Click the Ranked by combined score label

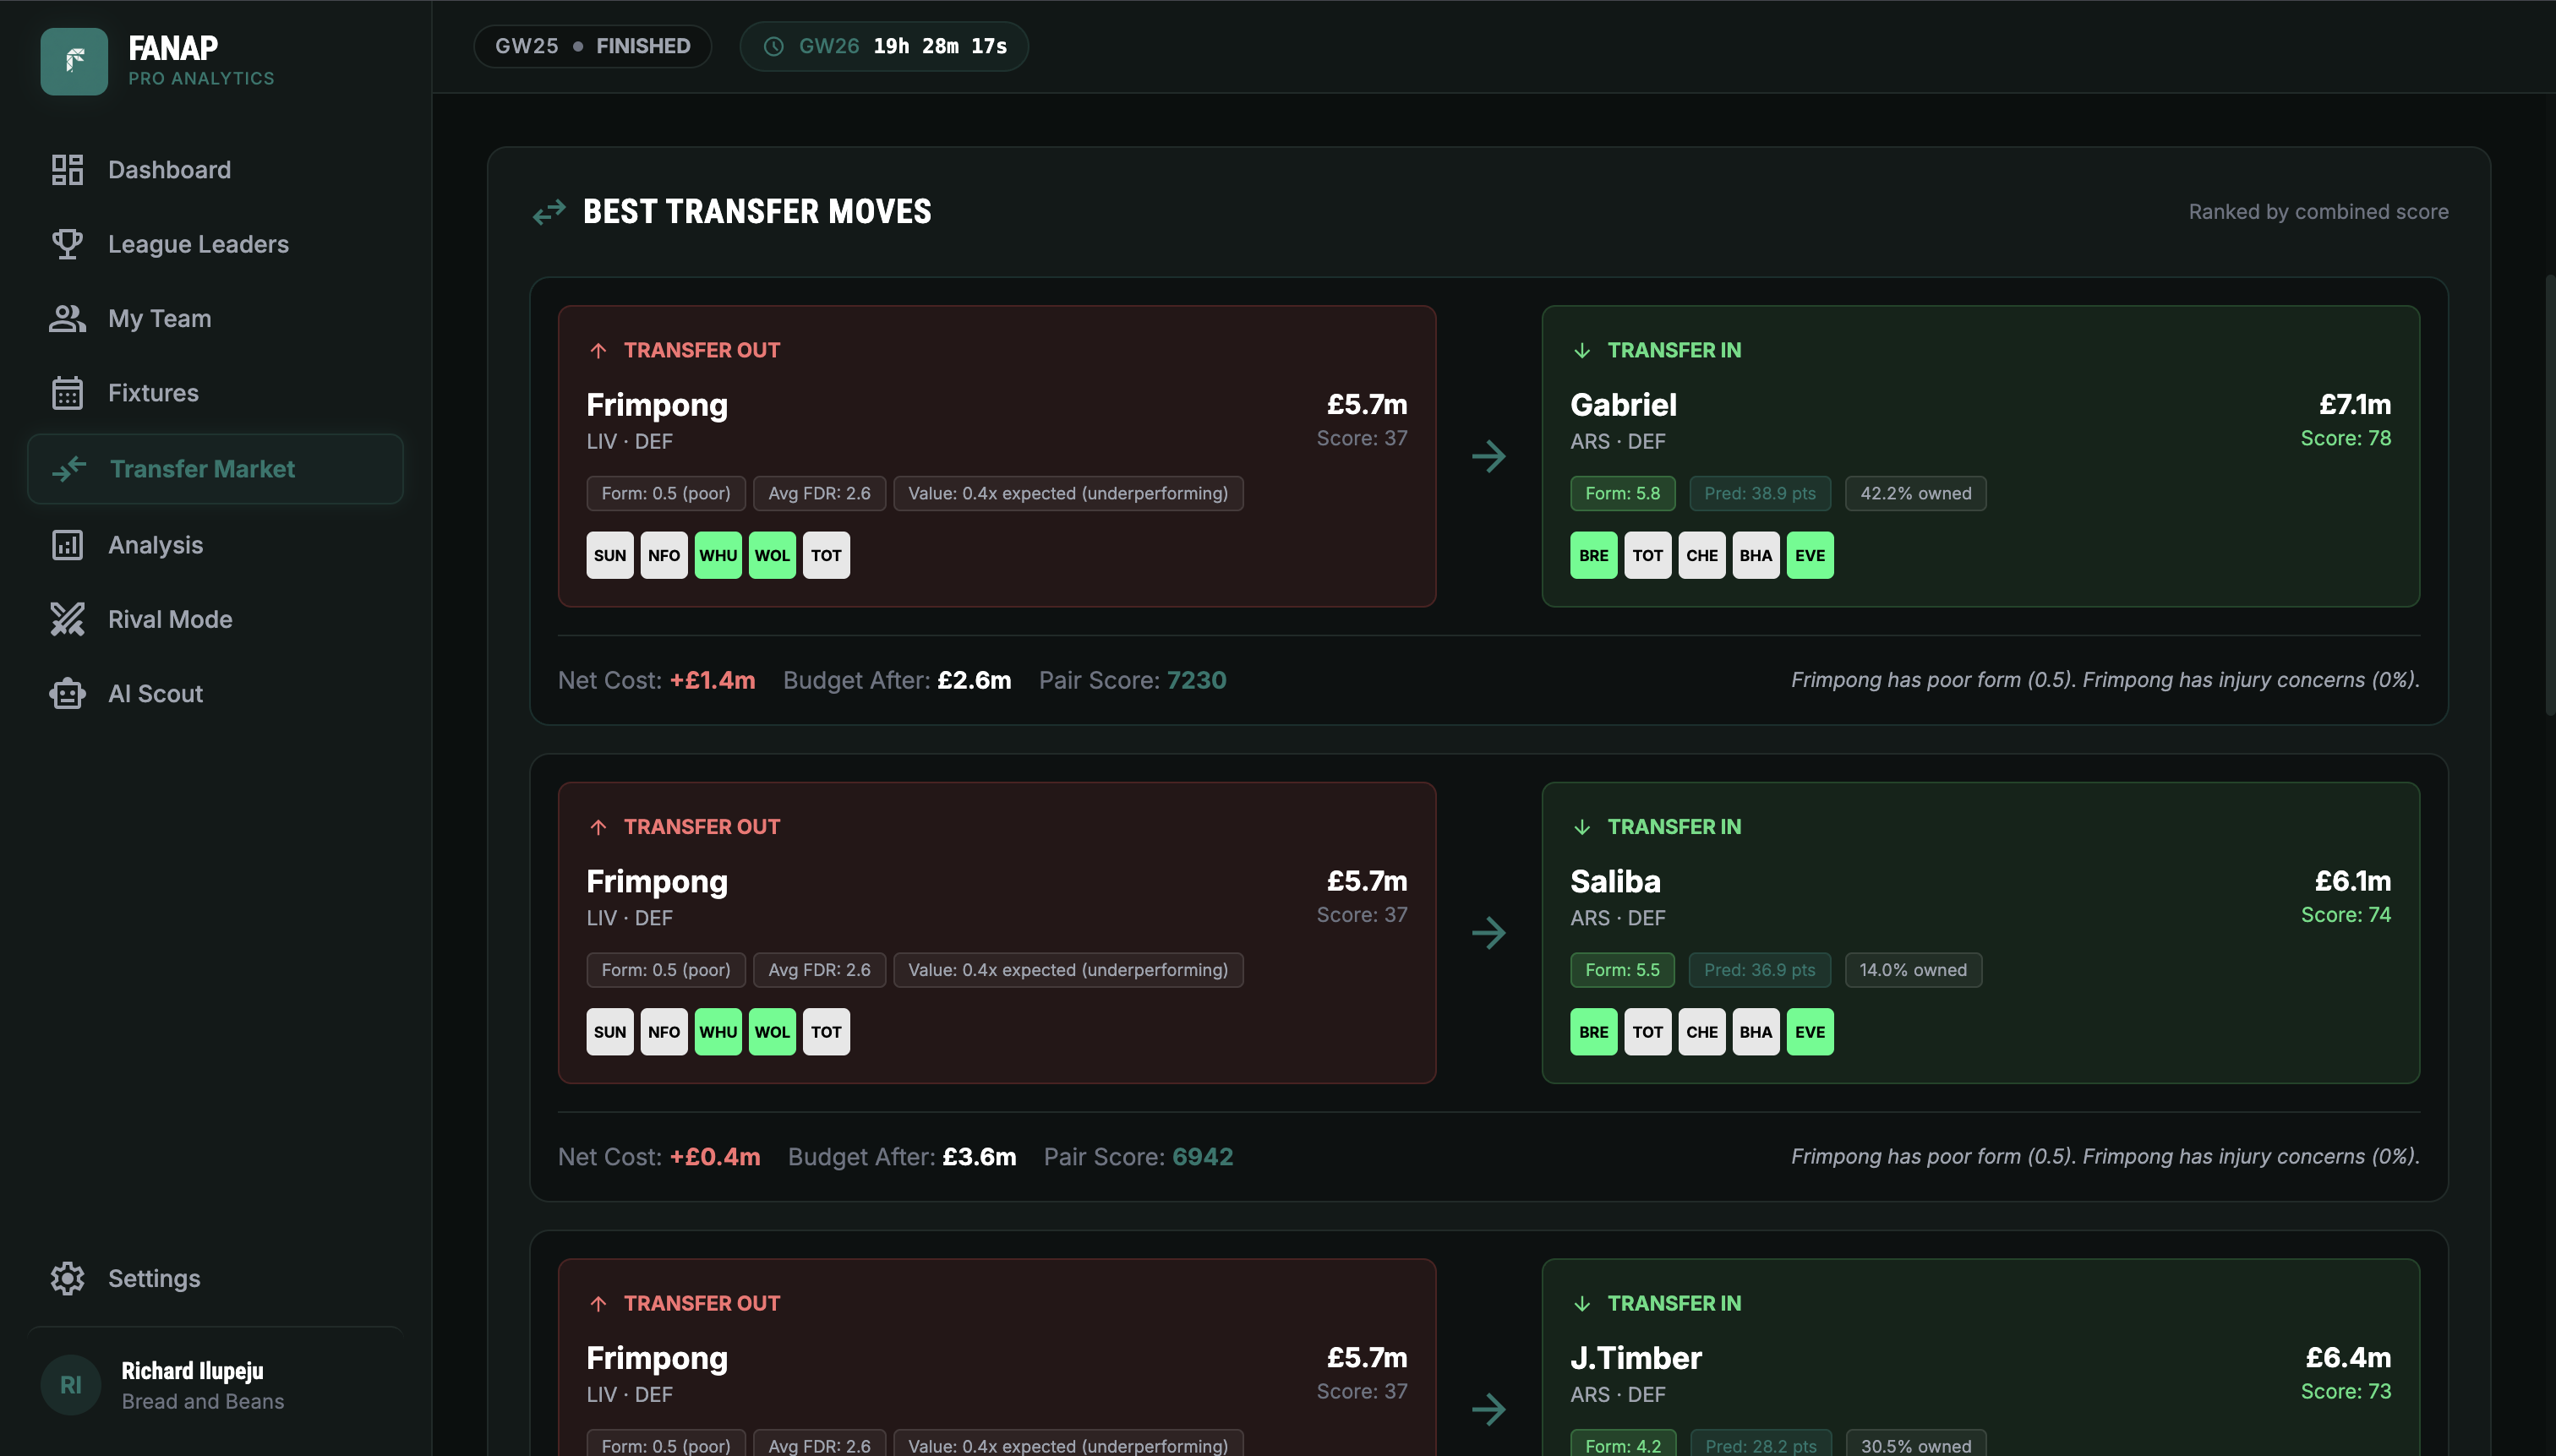(2318, 212)
